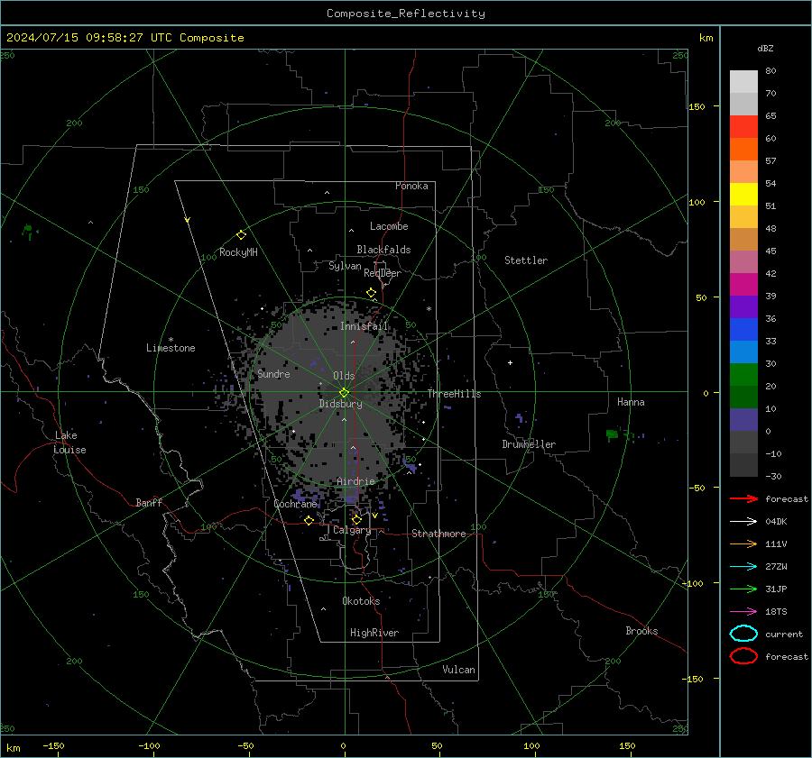Viewport: 812px width, 758px height.
Task: Click the yellow diamond marker near RockyMH
Action: (x=241, y=235)
